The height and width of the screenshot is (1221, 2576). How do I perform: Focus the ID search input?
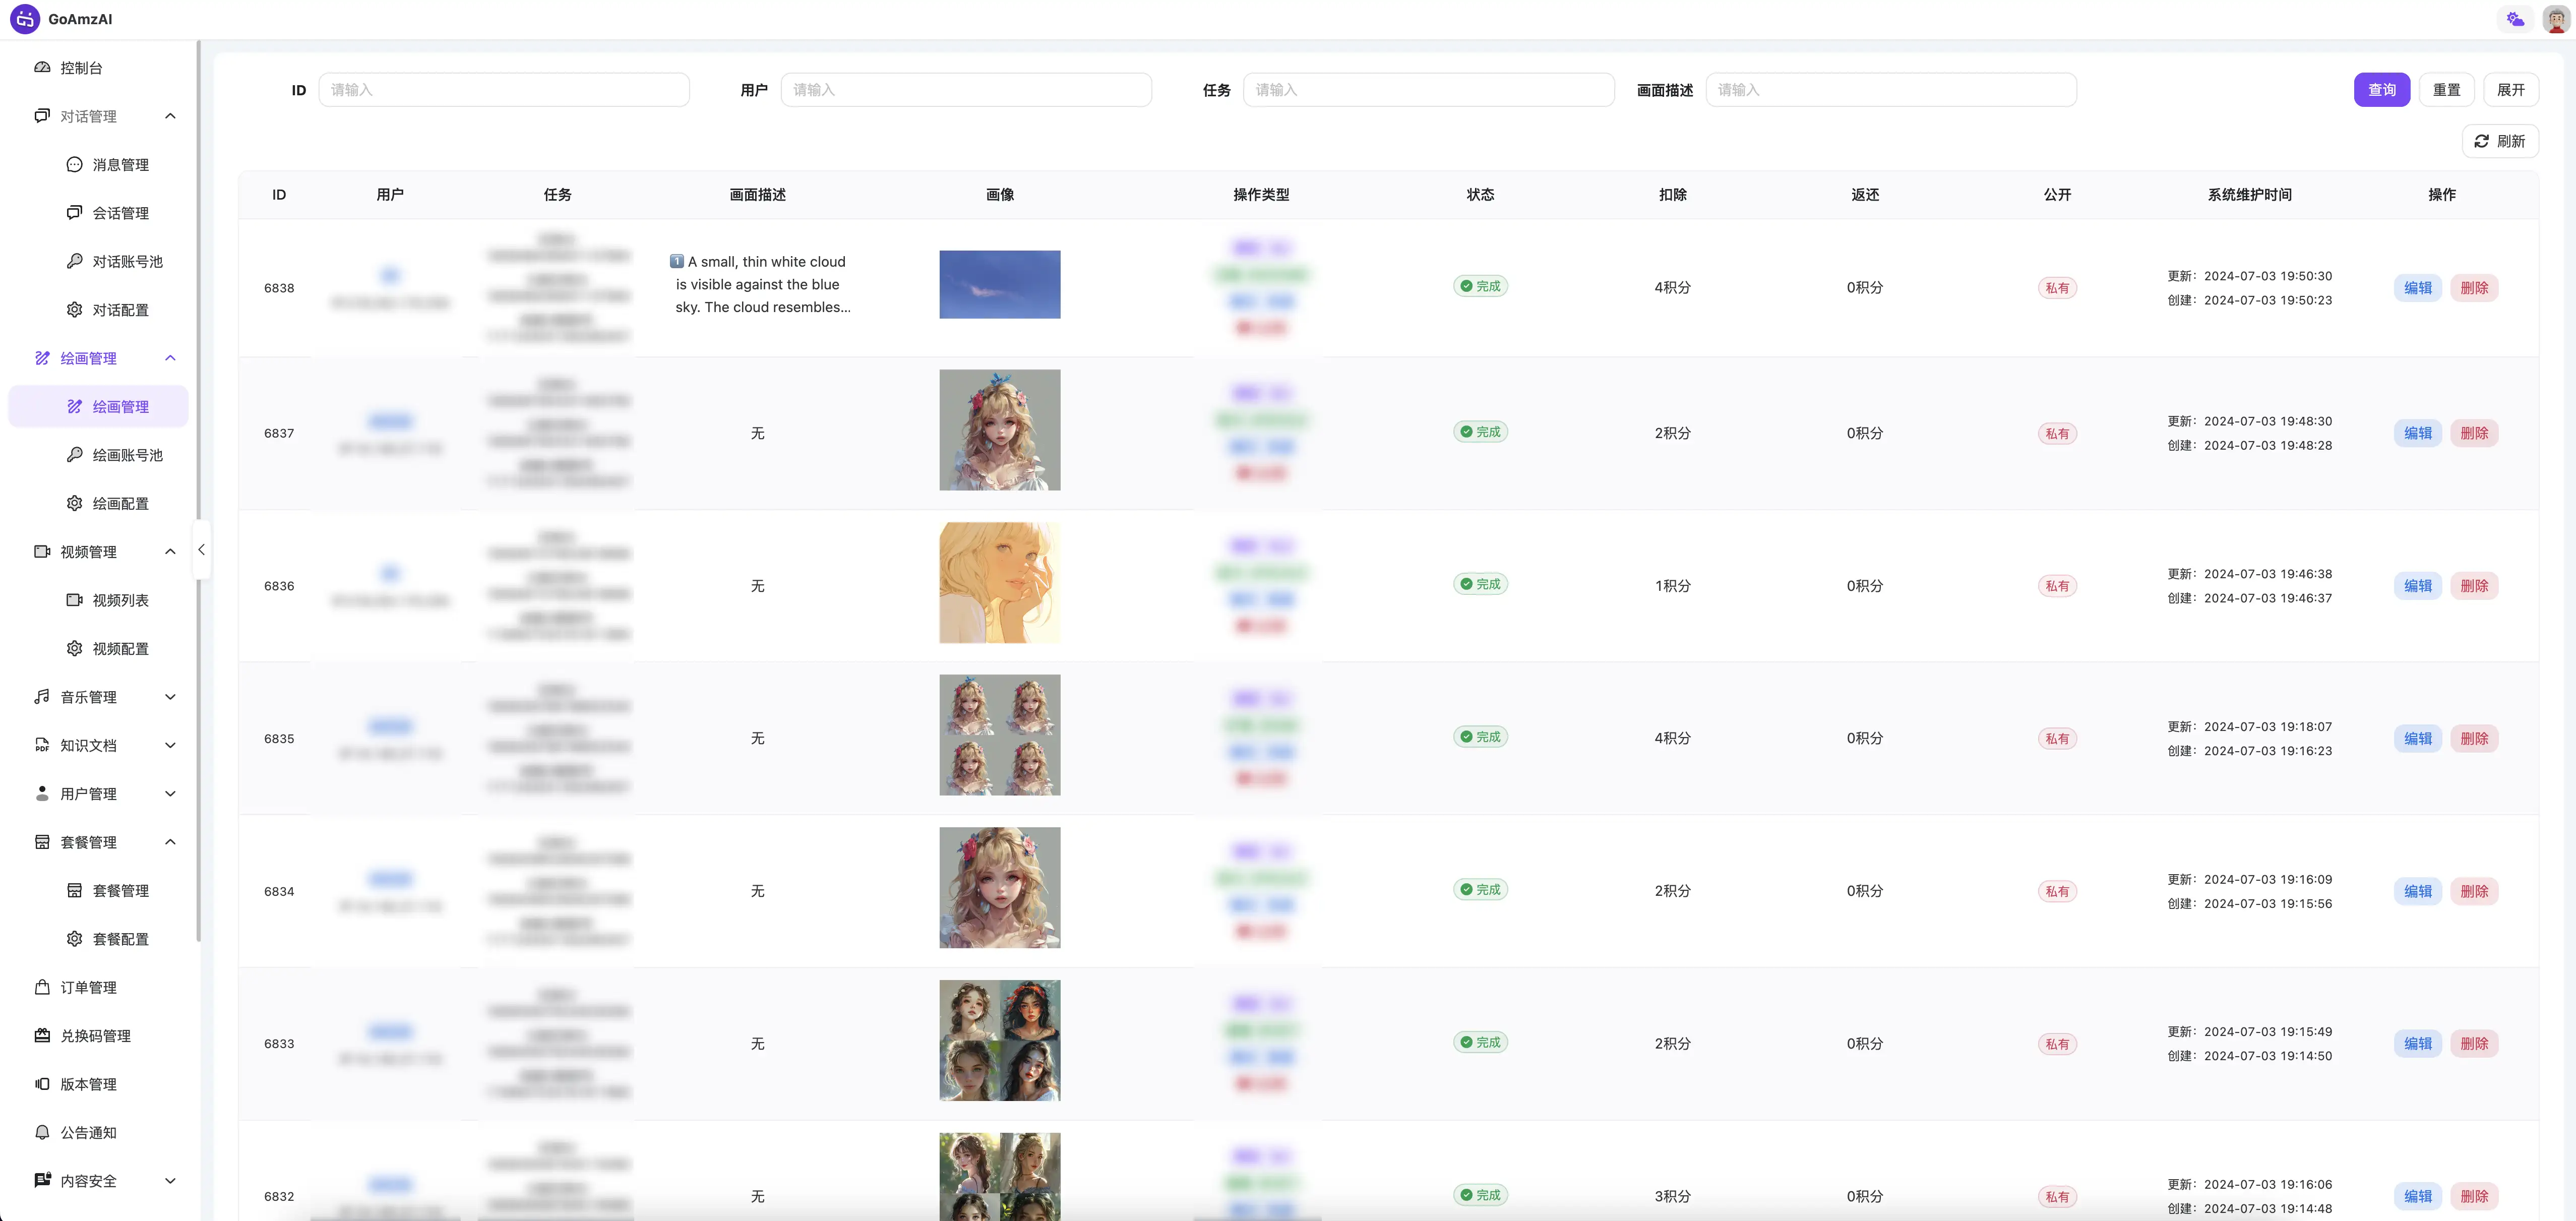tap(504, 90)
